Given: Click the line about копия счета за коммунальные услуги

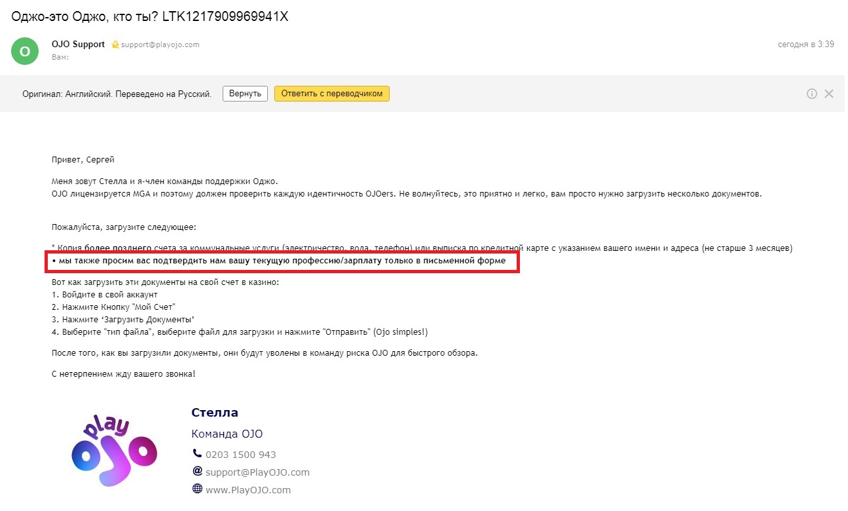Looking at the screenshot, I should (422, 248).
